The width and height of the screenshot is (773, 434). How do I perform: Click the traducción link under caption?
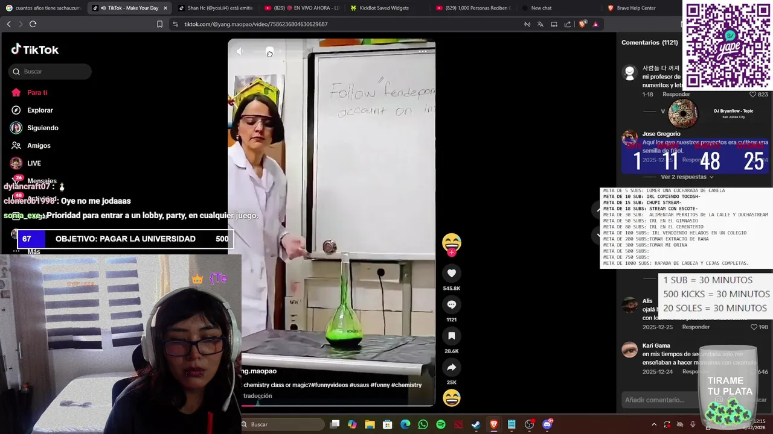tap(258, 395)
